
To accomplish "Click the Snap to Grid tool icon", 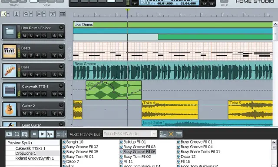I will pyautogui.click(x=39, y=14).
